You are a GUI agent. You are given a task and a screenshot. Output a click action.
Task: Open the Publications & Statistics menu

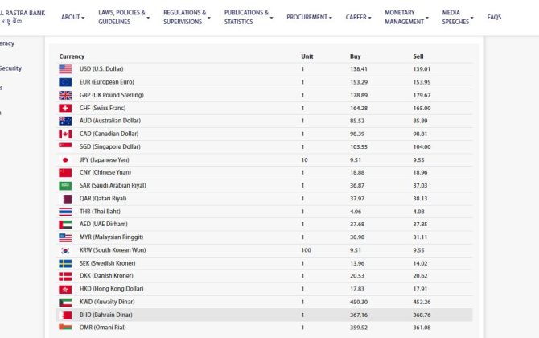click(248, 17)
